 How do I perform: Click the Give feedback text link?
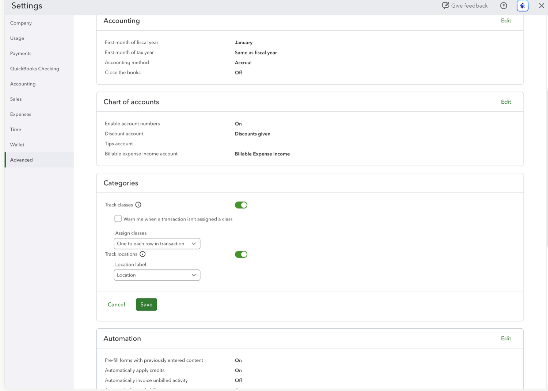tap(469, 5)
